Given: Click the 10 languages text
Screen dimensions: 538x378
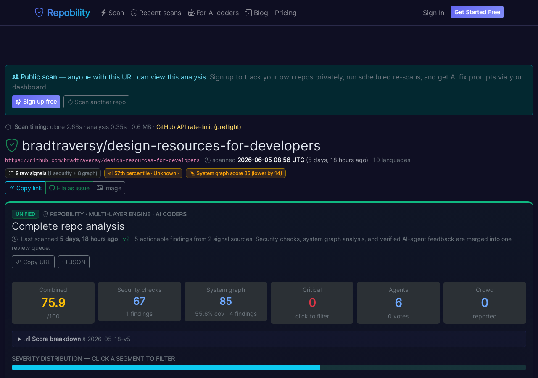Looking at the screenshot, I should click(392, 160).
